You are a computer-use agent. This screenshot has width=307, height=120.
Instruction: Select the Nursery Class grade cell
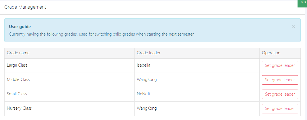pos(19,108)
